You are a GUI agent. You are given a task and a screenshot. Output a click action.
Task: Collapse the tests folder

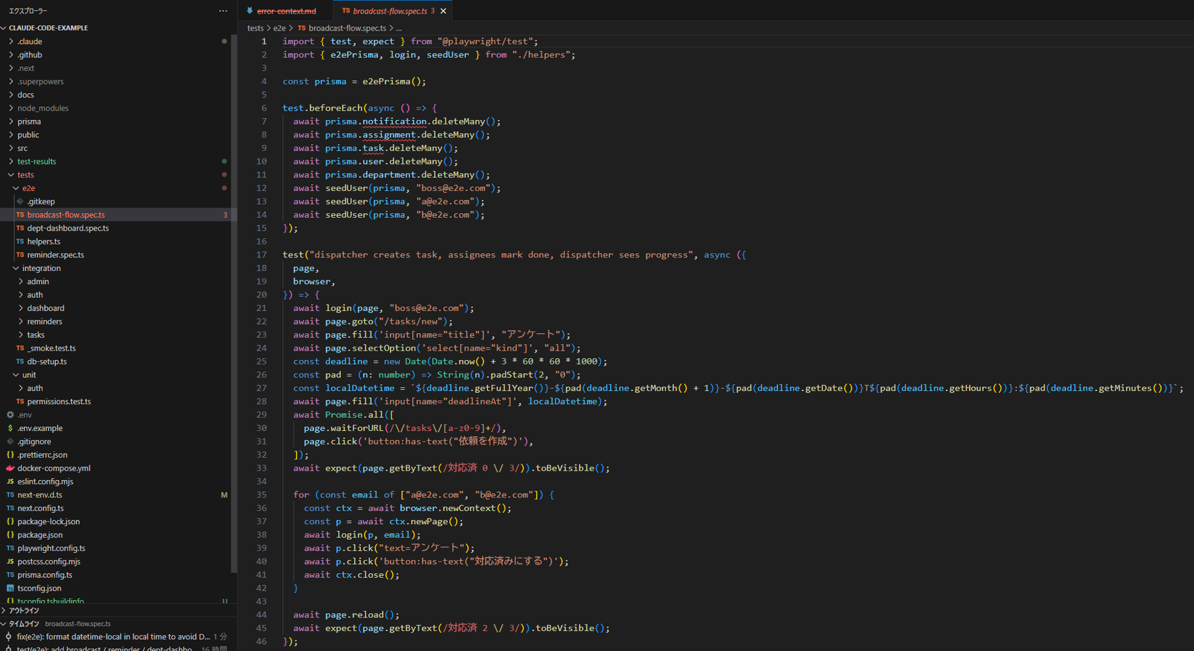pos(11,175)
